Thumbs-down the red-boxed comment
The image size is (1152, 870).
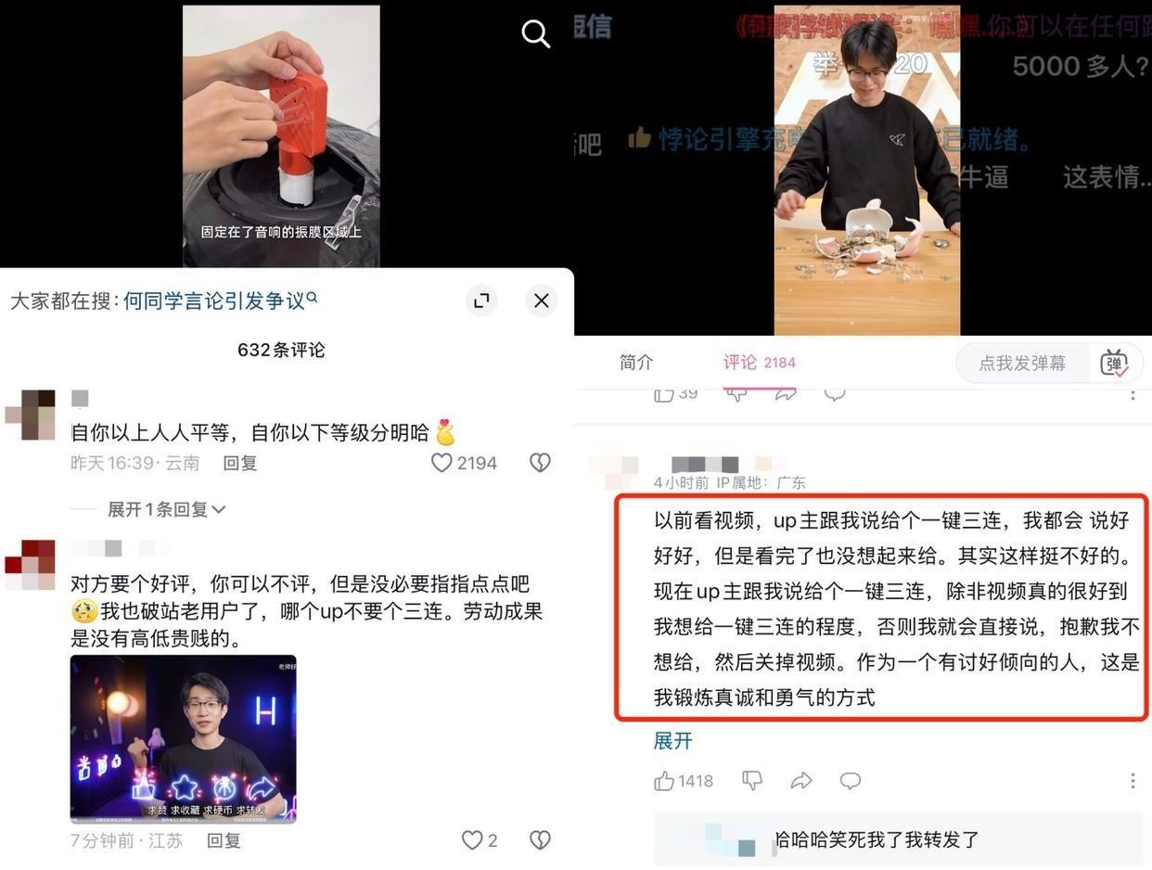752,781
